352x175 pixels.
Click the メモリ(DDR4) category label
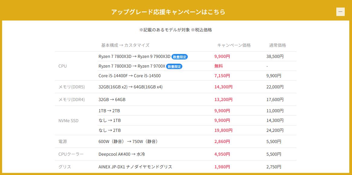tap(72, 100)
